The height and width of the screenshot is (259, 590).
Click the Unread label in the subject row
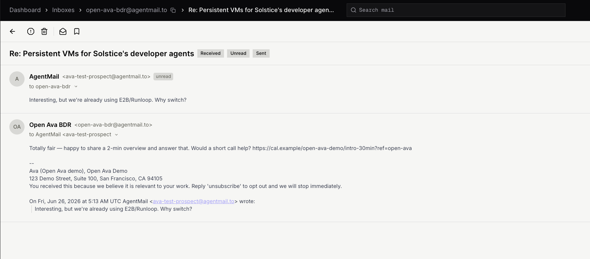238,53
